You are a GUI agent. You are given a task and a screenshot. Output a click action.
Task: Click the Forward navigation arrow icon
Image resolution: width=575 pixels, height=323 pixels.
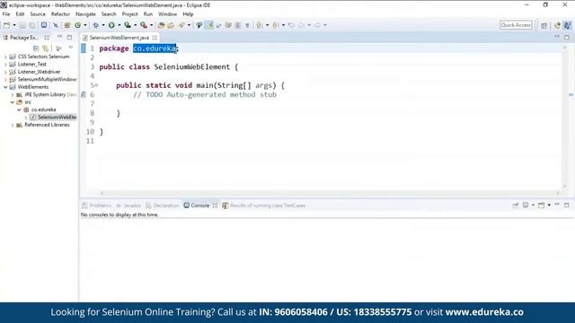(x=317, y=25)
